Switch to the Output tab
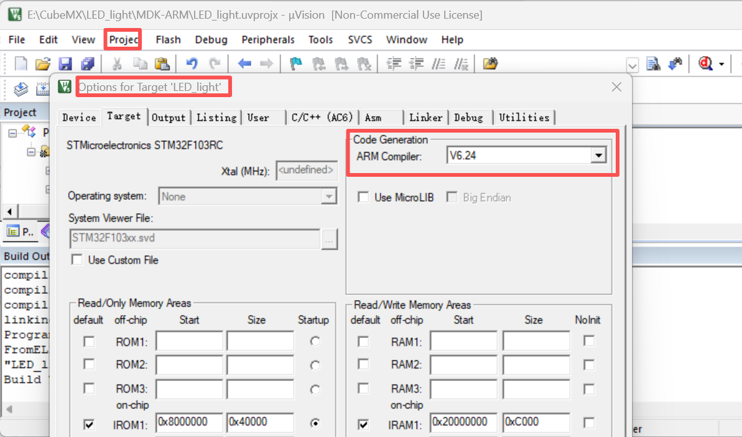This screenshot has width=742, height=437. click(x=169, y=118)
